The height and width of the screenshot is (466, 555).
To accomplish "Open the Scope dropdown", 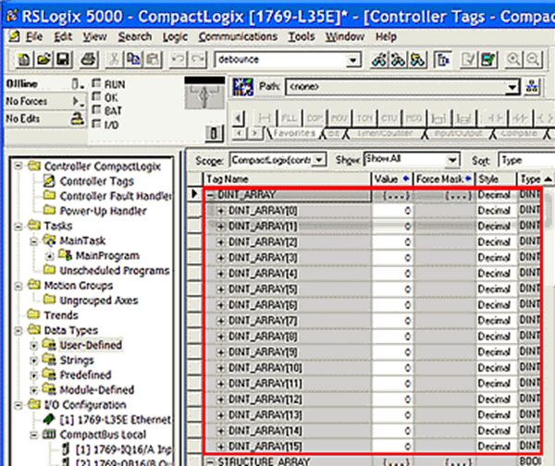I will 319,160.
